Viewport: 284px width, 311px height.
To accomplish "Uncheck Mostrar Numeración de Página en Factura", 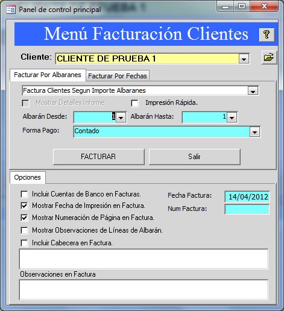I will coord(24,218).
